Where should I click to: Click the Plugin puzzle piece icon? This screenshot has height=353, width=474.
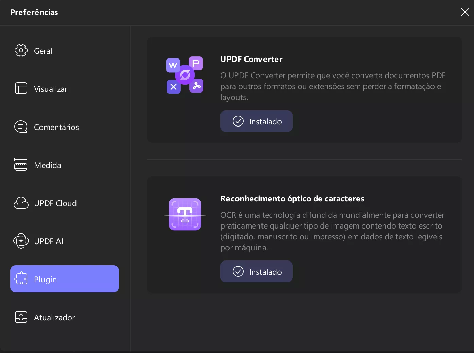pos(21,279)
